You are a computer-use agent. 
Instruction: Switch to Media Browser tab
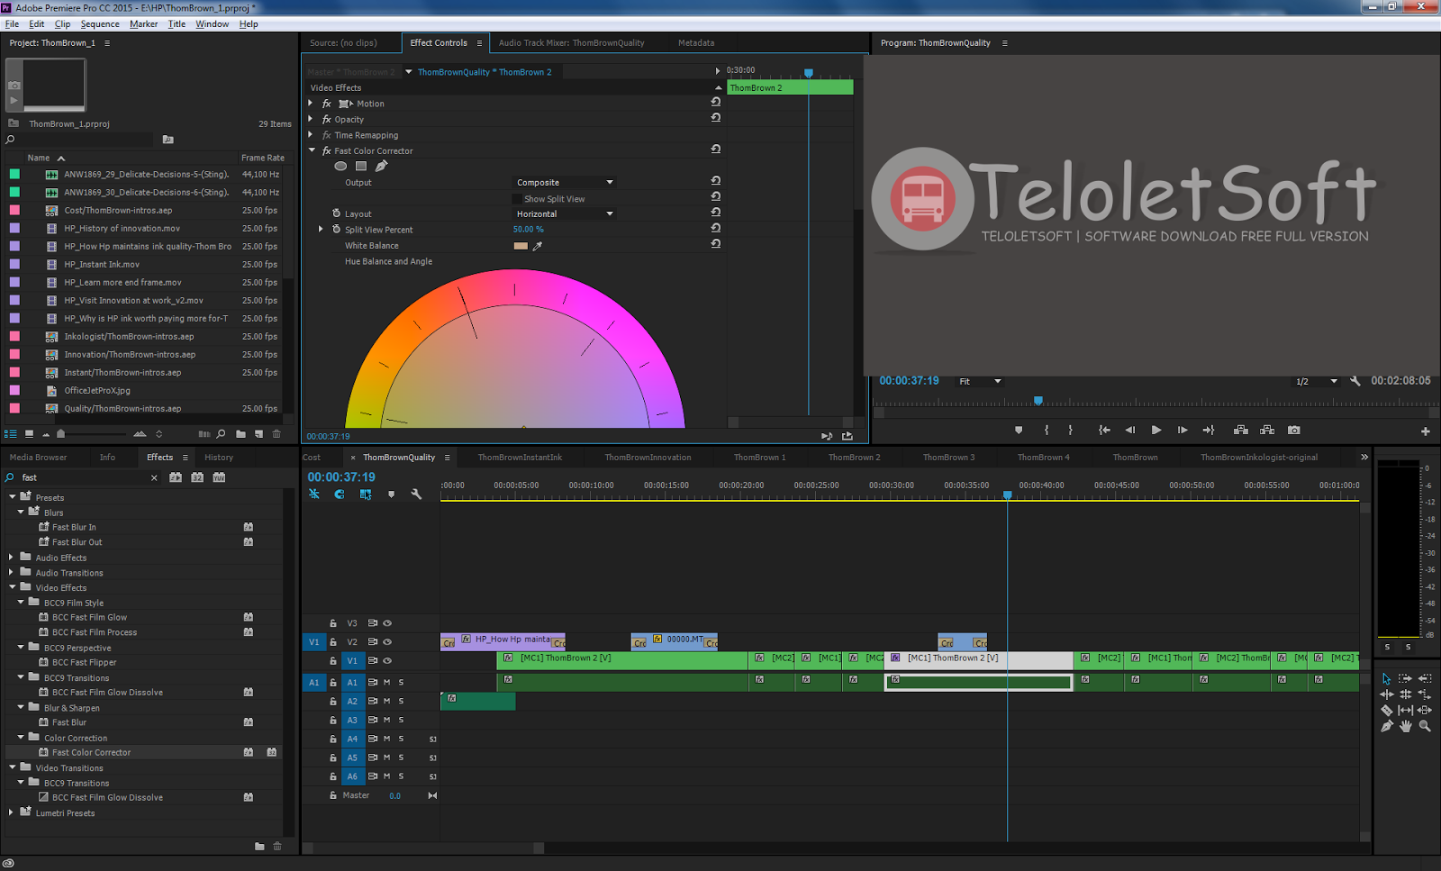tap(38, 458)
